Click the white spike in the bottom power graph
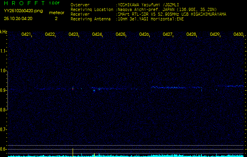Screen dimensions: 247x157 point(73,152)
